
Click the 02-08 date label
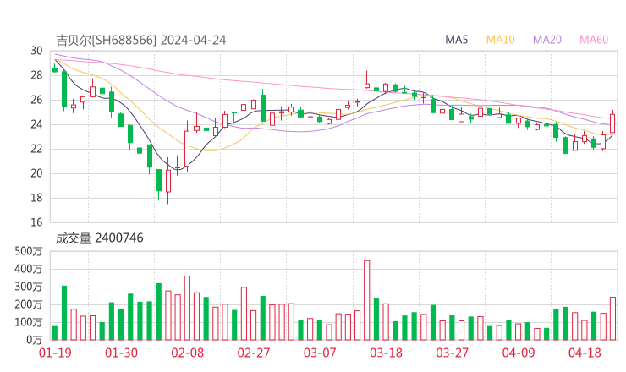pyautogui.click(x=187, y=353)
